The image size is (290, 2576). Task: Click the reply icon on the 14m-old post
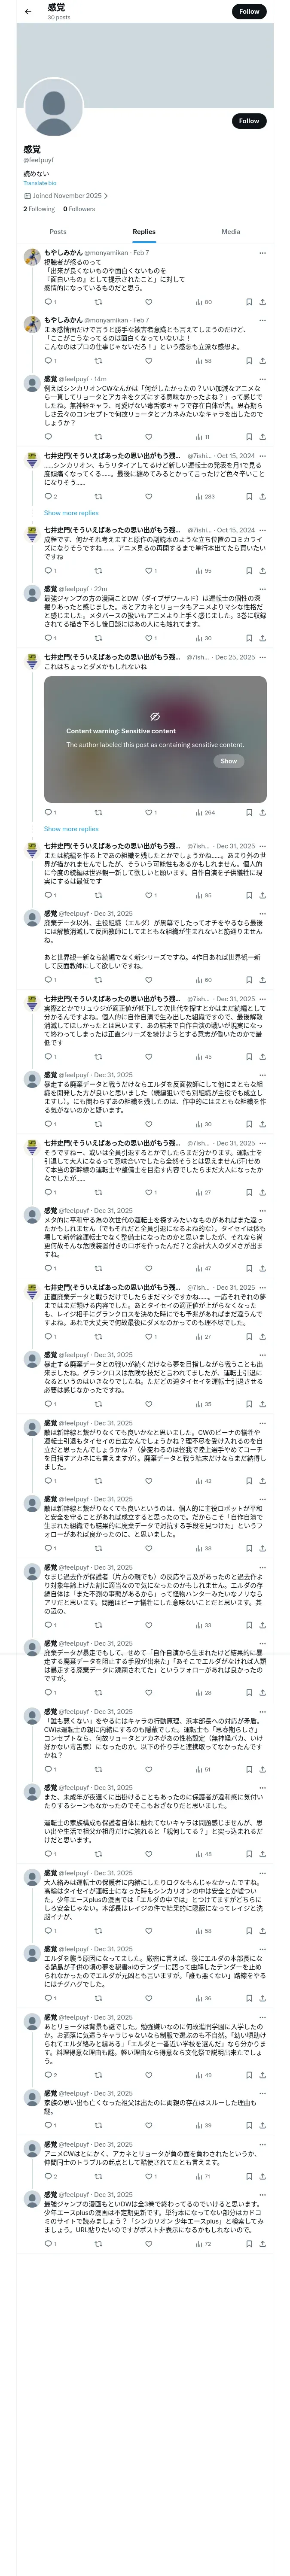48,436
